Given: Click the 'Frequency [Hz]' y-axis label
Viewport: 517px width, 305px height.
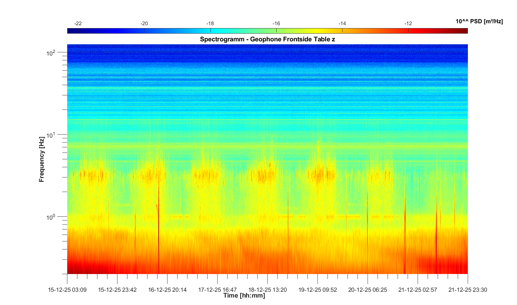Looking at the screenshot, I should tap(41, 159).
